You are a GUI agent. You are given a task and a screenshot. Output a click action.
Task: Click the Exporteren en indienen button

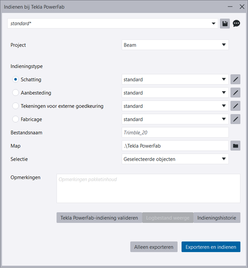pos(211,247)
